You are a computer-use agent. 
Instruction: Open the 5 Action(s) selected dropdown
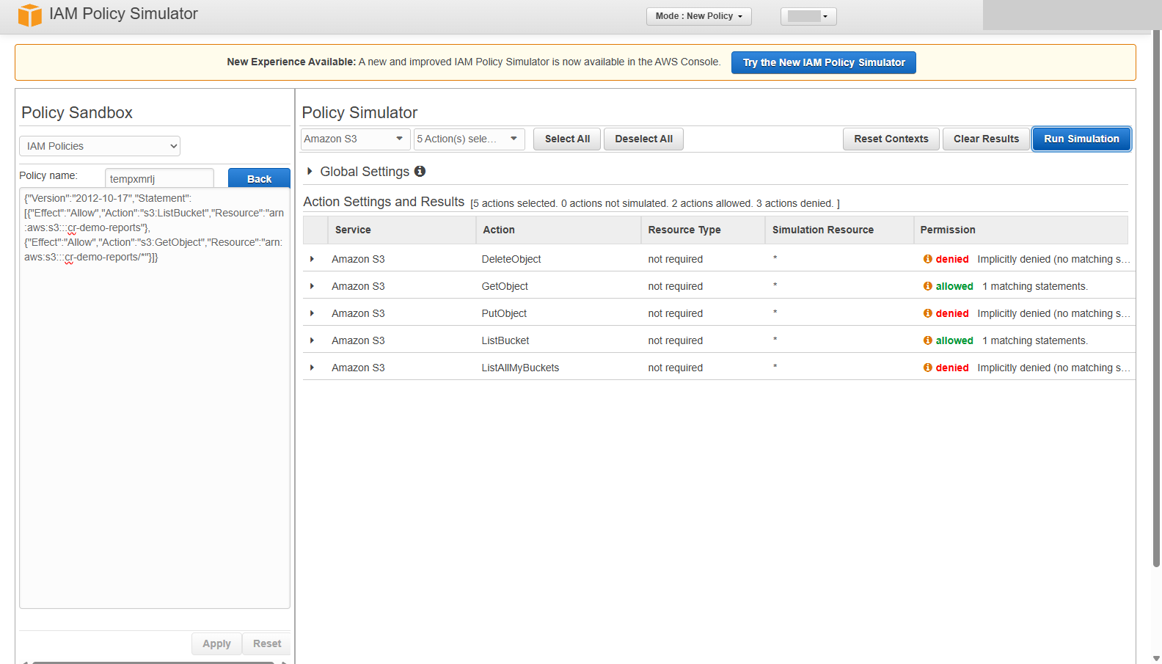point(469,139)
